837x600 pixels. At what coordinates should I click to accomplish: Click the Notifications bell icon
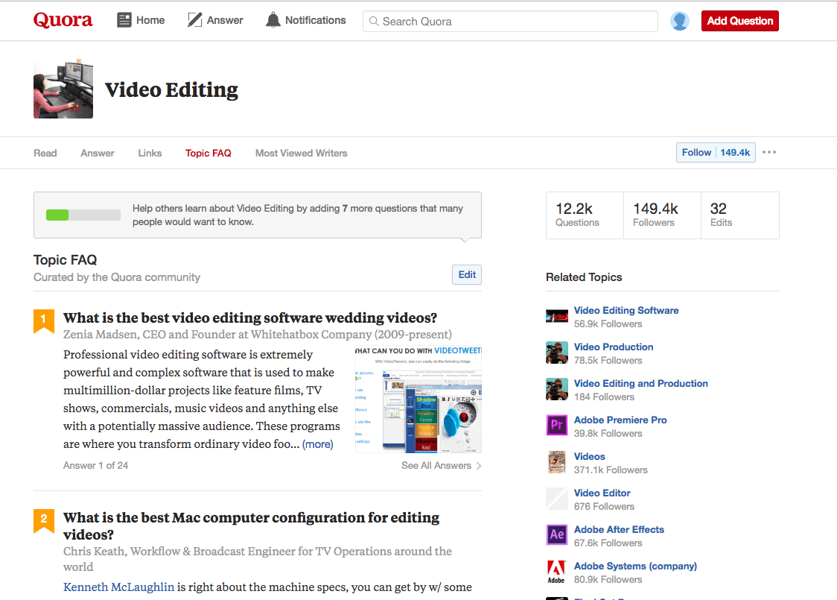pyautogui.click(x=273, y=20)
